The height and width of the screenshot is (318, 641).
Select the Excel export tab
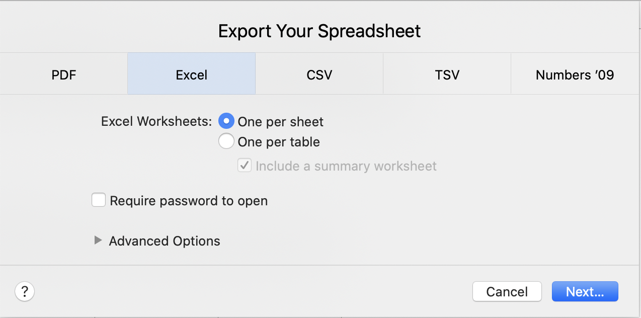192,74
